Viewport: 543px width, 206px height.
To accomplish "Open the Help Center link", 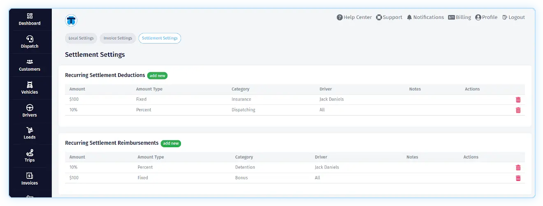I will point(354,17).
